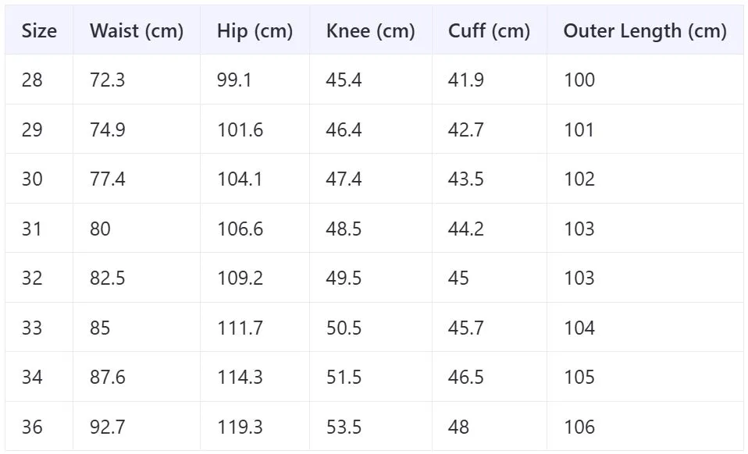
Task: Click the hip value 104.1
Action: pos(240,179)
